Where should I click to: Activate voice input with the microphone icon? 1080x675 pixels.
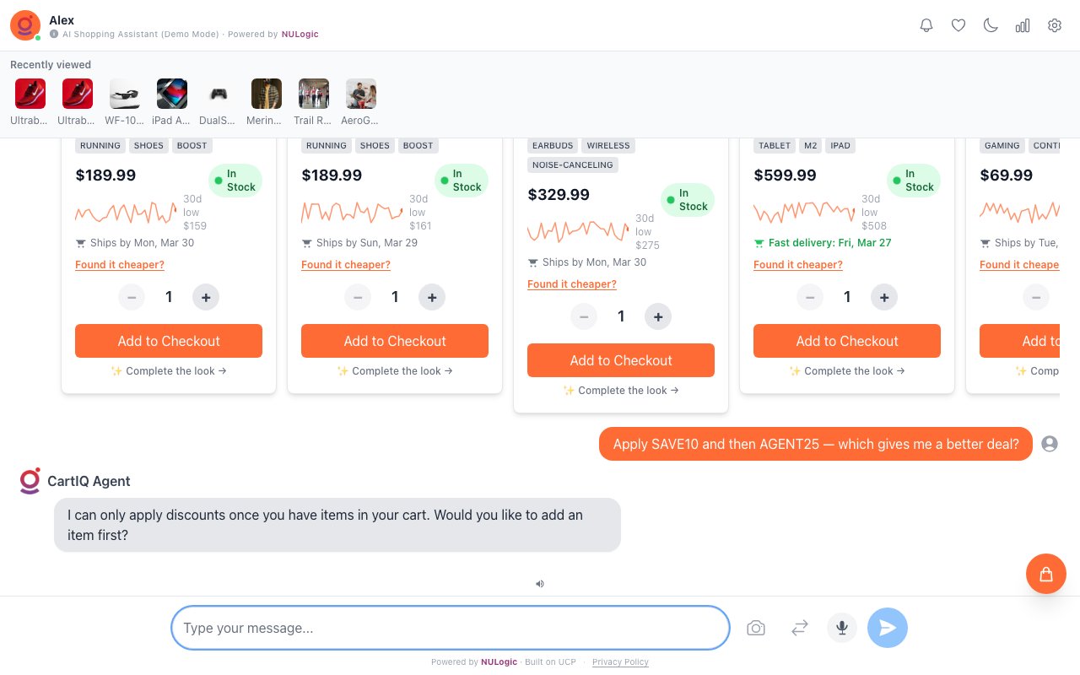click(841, 628)
